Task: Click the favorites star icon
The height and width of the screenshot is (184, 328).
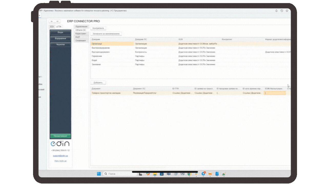Action: point(287,11)
